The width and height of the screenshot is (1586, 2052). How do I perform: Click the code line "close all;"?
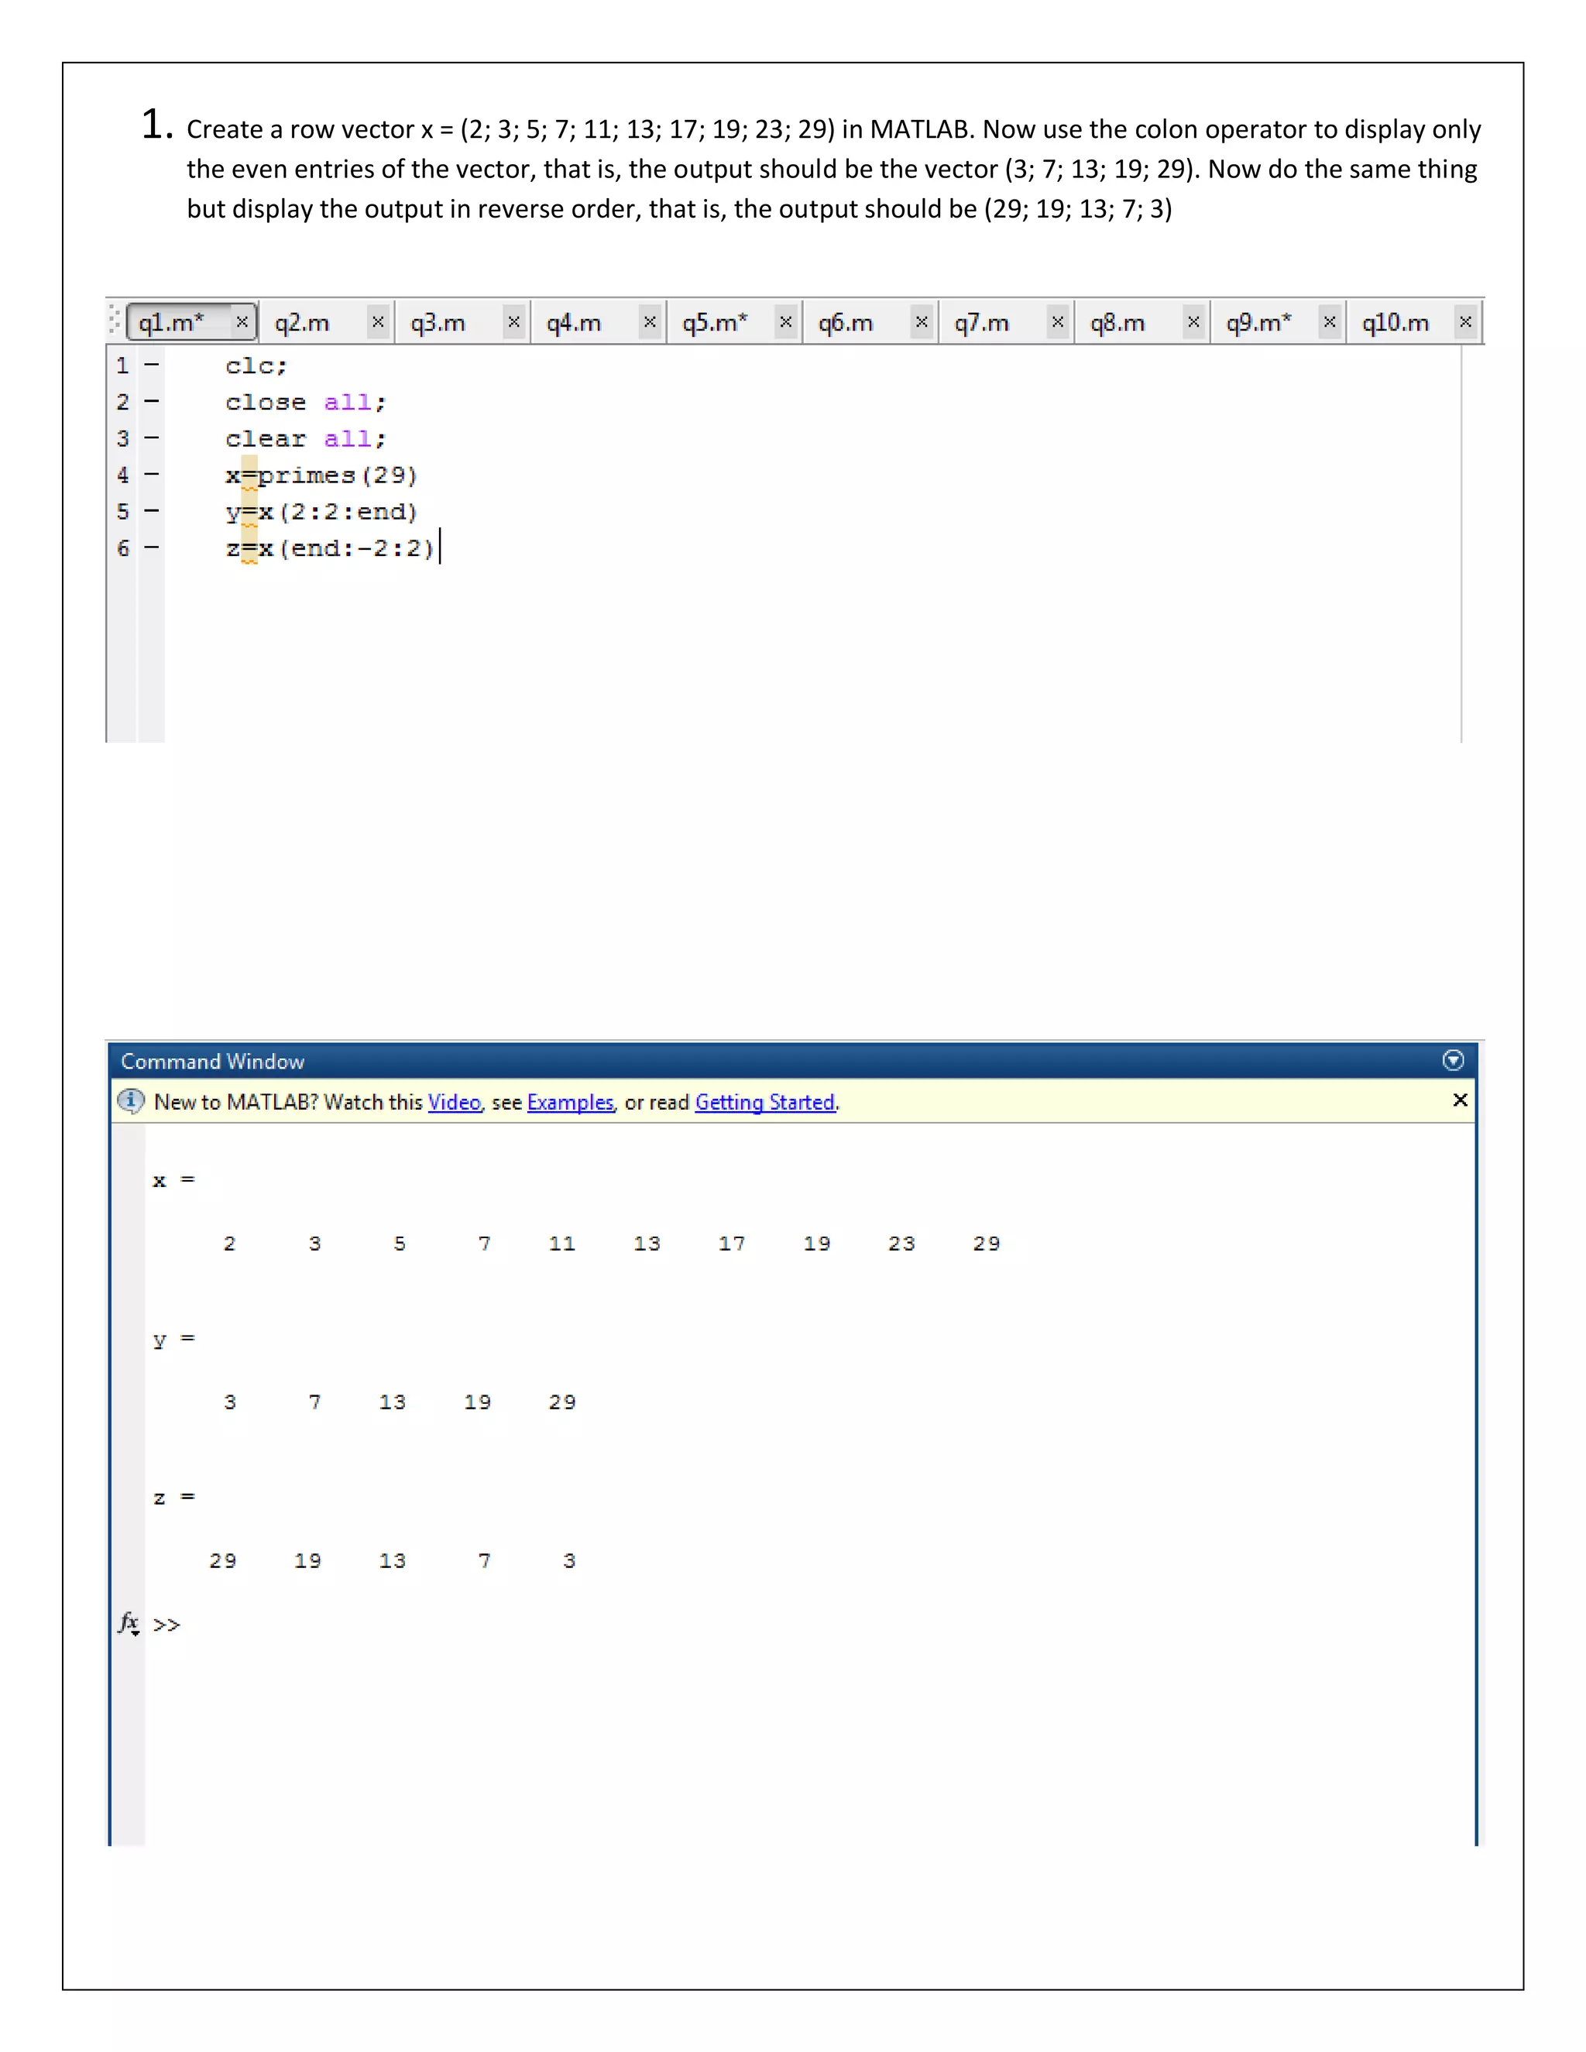click(305, 402)
